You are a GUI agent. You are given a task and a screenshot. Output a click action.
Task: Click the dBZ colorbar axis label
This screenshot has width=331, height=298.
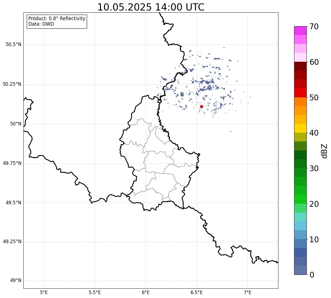(324, 151)
